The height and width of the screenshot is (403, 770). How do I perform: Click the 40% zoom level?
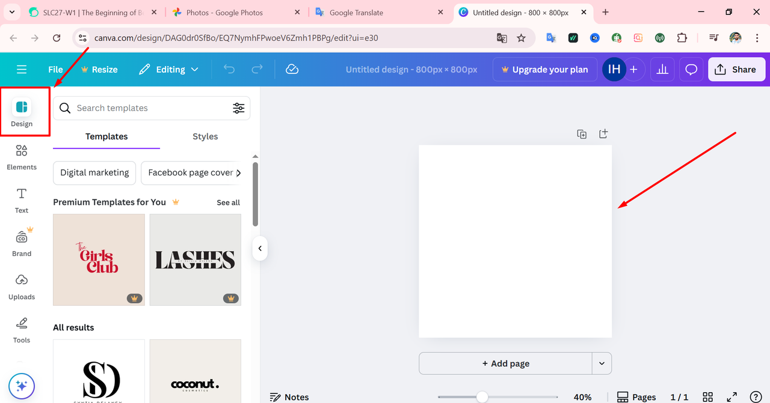[582, 397]
